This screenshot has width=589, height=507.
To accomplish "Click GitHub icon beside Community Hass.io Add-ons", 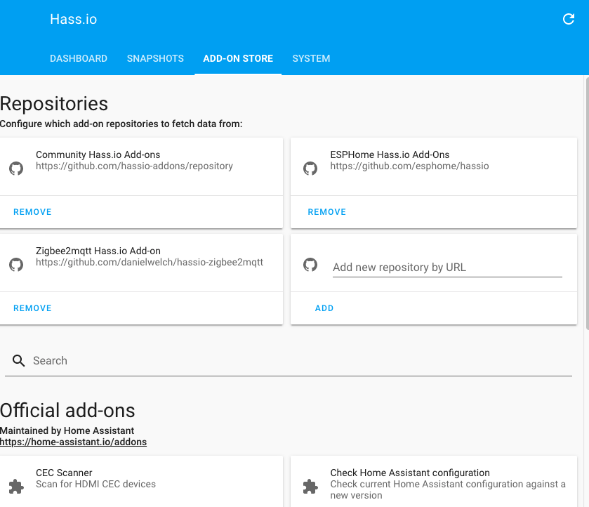I will click(16, 168).
